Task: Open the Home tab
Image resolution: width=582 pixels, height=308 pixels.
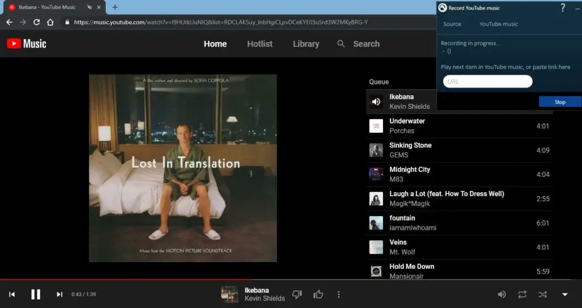Action: coord(215,44)
